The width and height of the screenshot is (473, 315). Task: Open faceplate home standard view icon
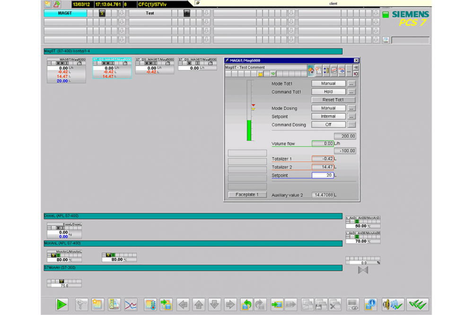[x=311, y=70]
